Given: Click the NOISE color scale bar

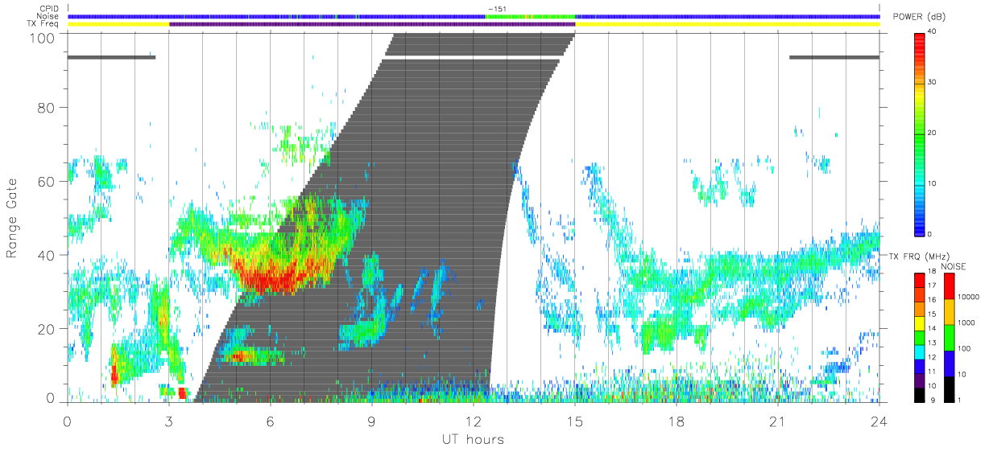Looking at the screenshot, I should pos(949,337).
